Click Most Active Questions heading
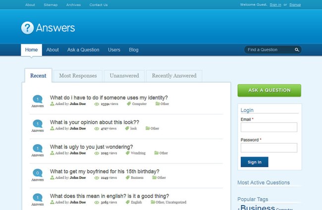The image size is (322, 210). [x=264, y=182]
